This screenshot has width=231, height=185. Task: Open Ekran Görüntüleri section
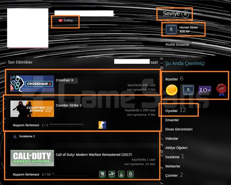[179, 129]
